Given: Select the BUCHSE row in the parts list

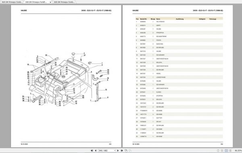Looking at the screenshot, I should 179,44.
